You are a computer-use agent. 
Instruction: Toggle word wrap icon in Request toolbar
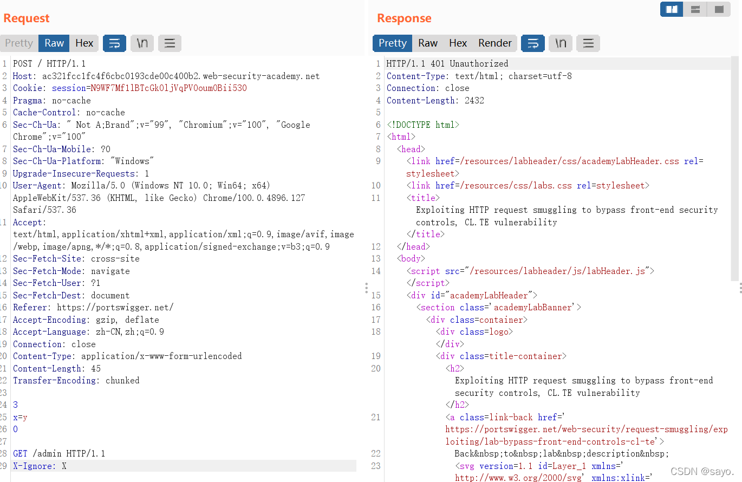click(115, 43)
